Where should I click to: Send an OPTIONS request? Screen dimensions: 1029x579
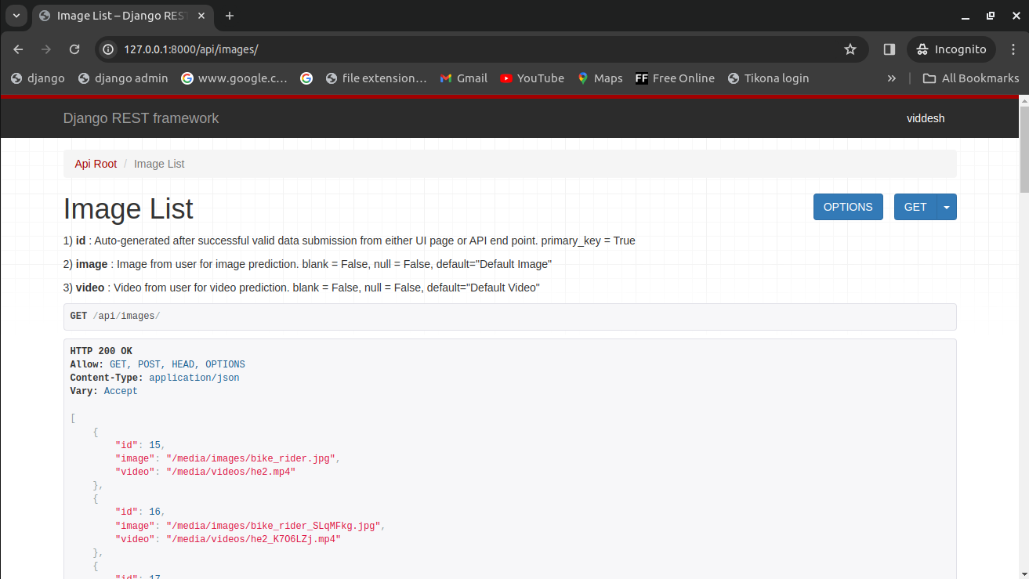pyautogui.click(x=848, y=207)
